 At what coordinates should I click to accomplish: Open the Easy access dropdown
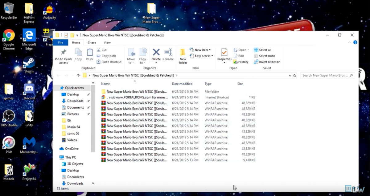tap(201, 56)
